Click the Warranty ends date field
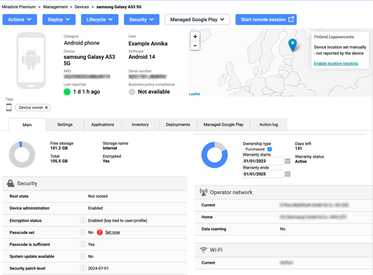The height and width of the screenshot is (275, 373). (263, 174)
